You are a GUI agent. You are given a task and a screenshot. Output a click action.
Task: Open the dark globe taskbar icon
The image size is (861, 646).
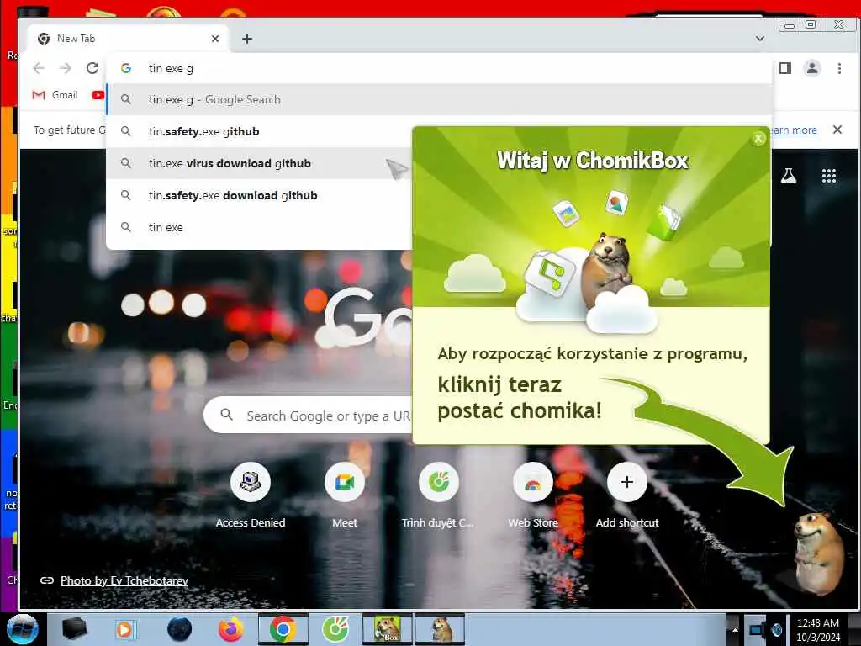tap(179, 629)
